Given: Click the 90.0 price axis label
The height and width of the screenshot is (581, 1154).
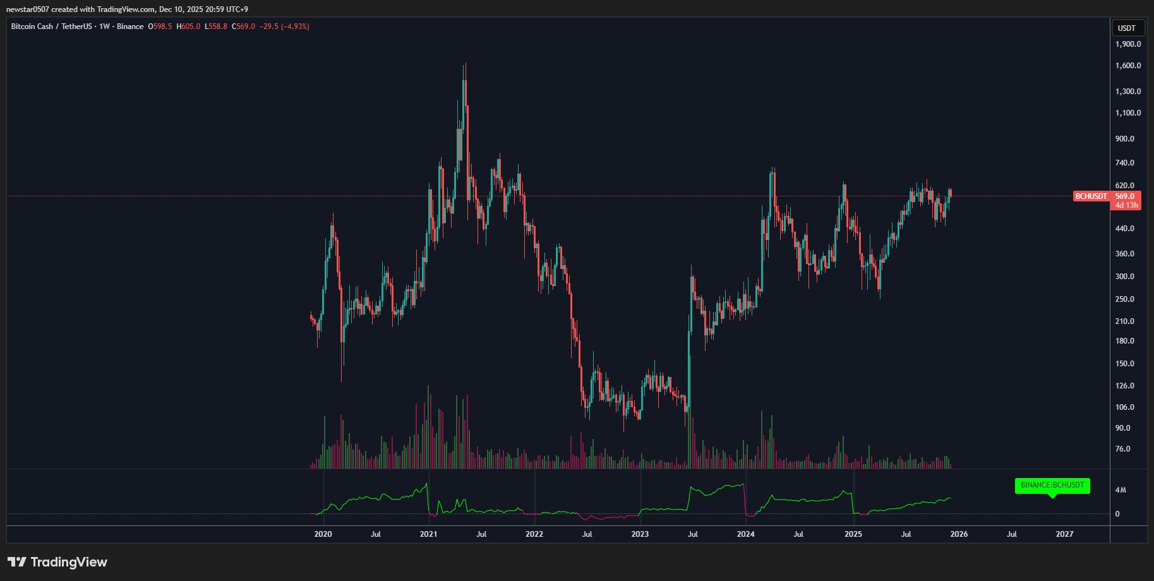Looking at the screenshot, I should click(x=1123, y=428).
